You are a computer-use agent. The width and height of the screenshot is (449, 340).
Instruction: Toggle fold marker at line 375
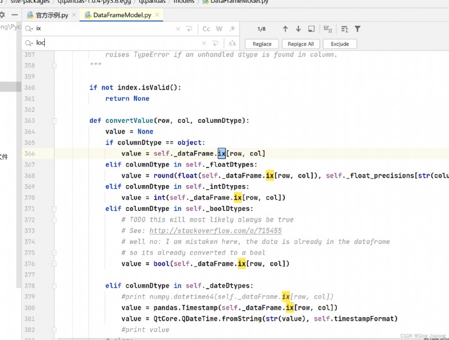coord(54,253)
